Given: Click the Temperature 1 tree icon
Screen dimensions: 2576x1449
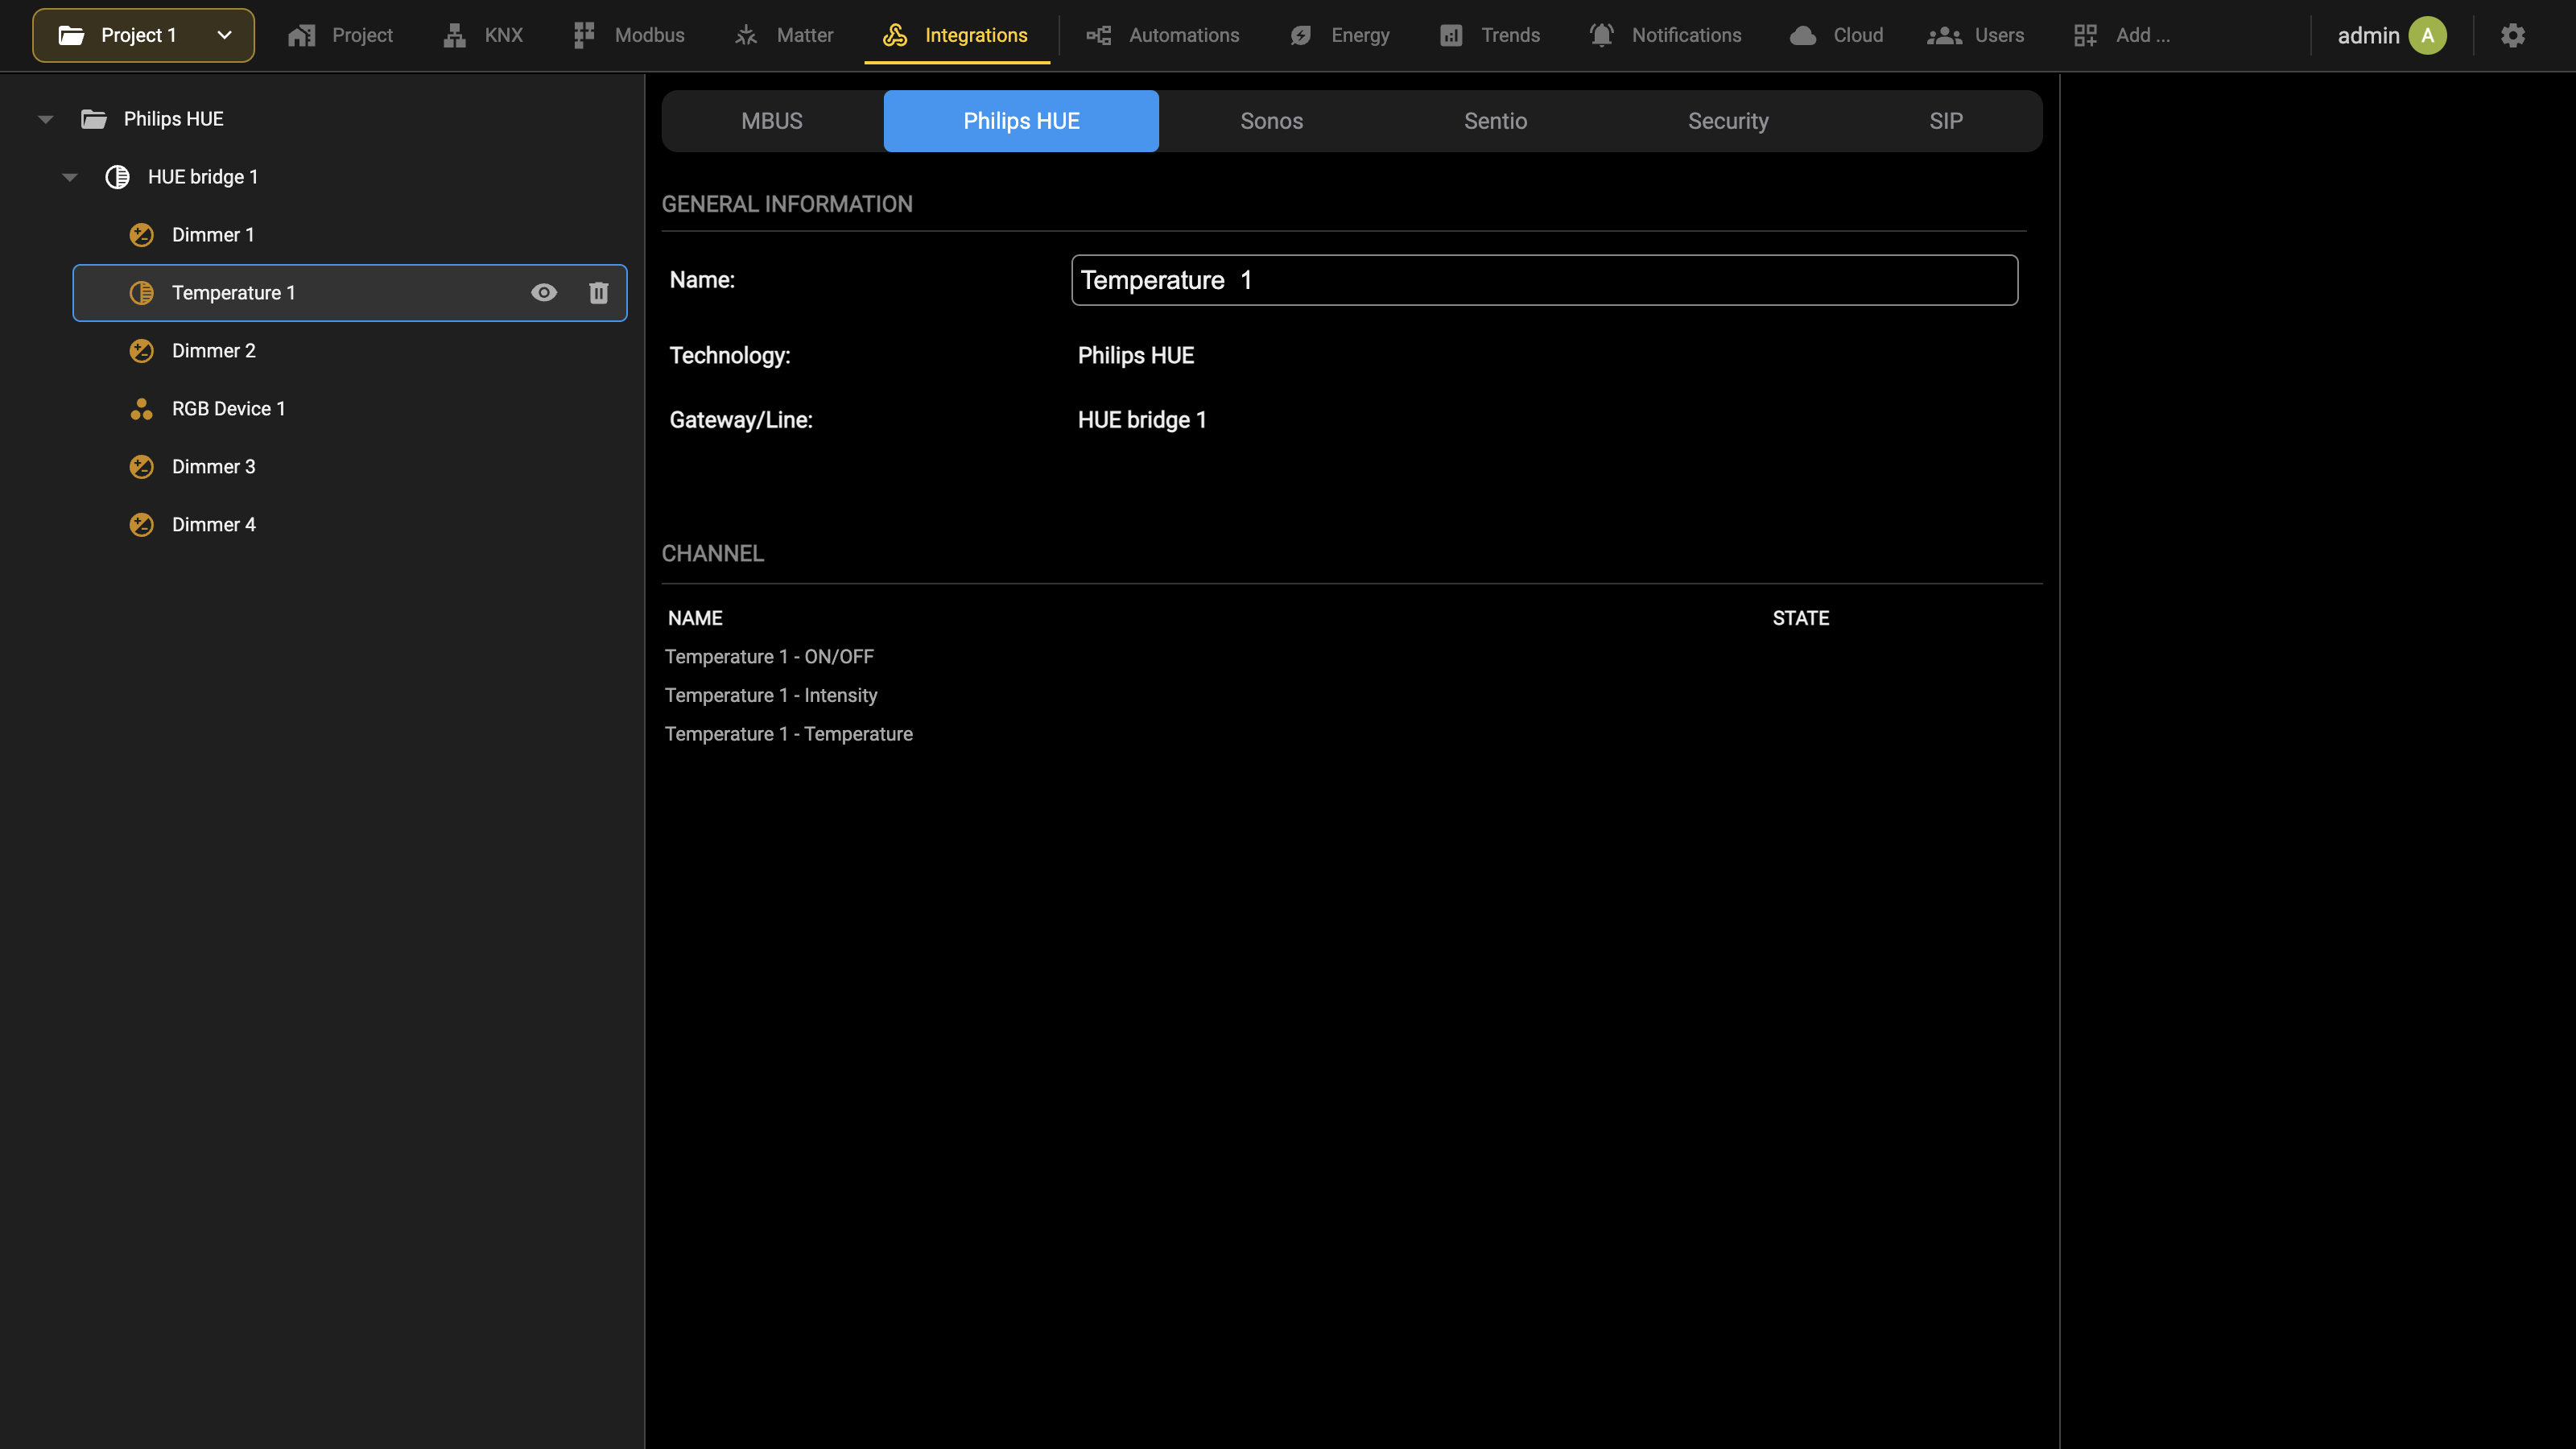Looking at the screenshot, I should tap(141, 292).
